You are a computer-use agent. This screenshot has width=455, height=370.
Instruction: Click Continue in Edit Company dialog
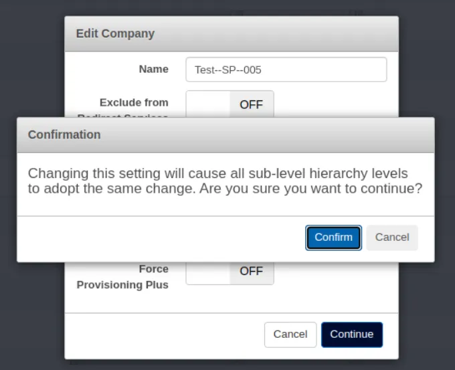click(351, 335)
